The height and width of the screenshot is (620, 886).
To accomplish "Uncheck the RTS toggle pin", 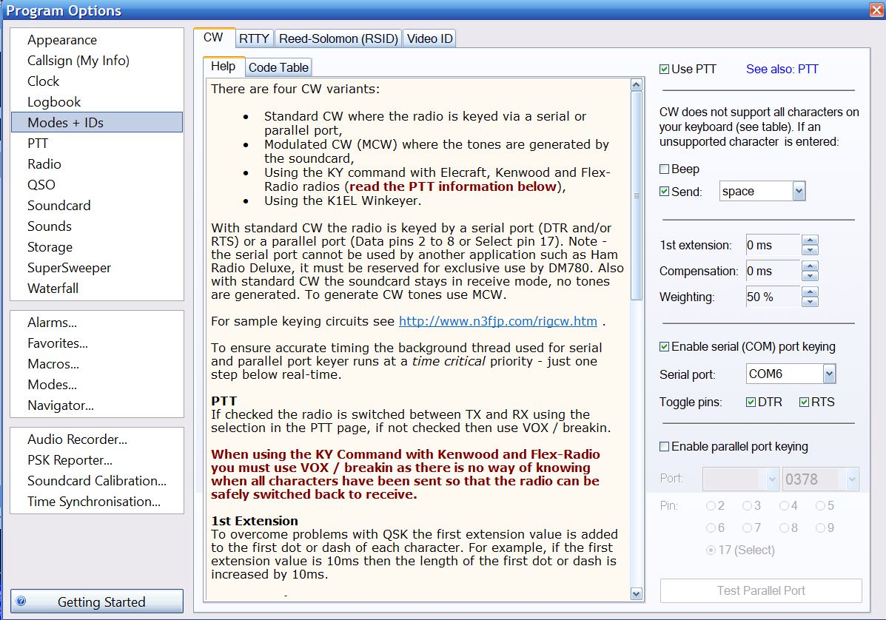I will 804,402.
